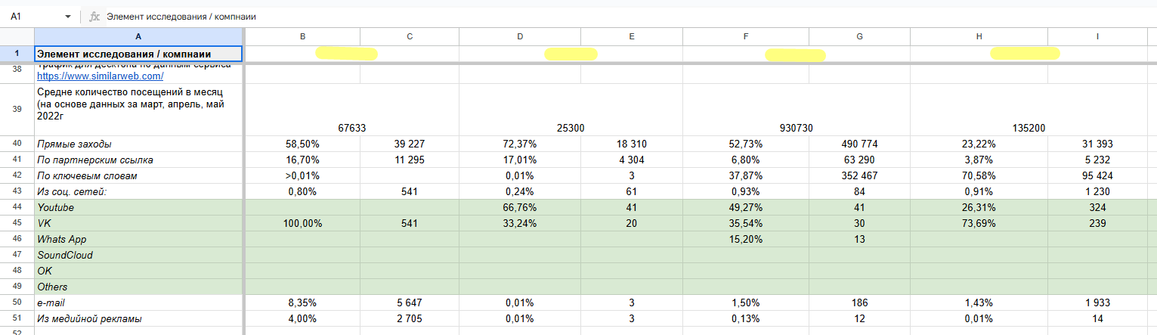The width and height of the screenshot is (1157, 335).
Task: Select column A header
Action: 138,36
